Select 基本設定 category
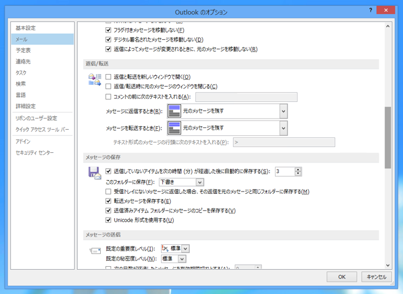Screen dimensions: 403x294 coord(43,28)
